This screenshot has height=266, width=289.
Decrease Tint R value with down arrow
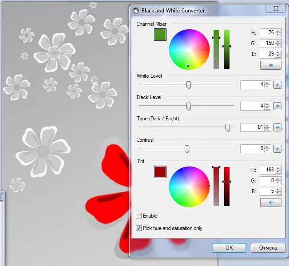(278, 172)
